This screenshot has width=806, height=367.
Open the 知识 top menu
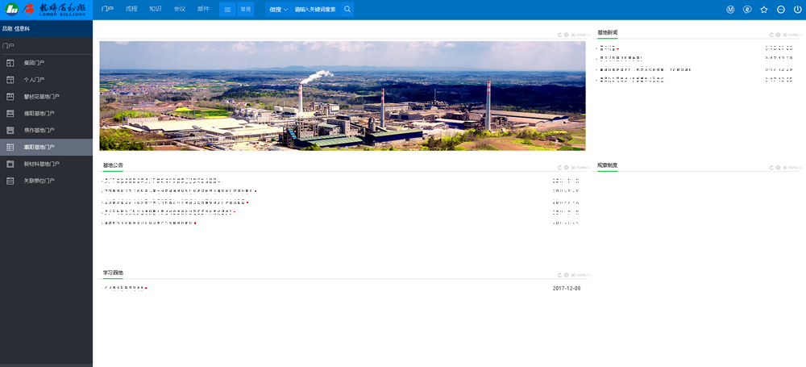click(x=156, y=9)
